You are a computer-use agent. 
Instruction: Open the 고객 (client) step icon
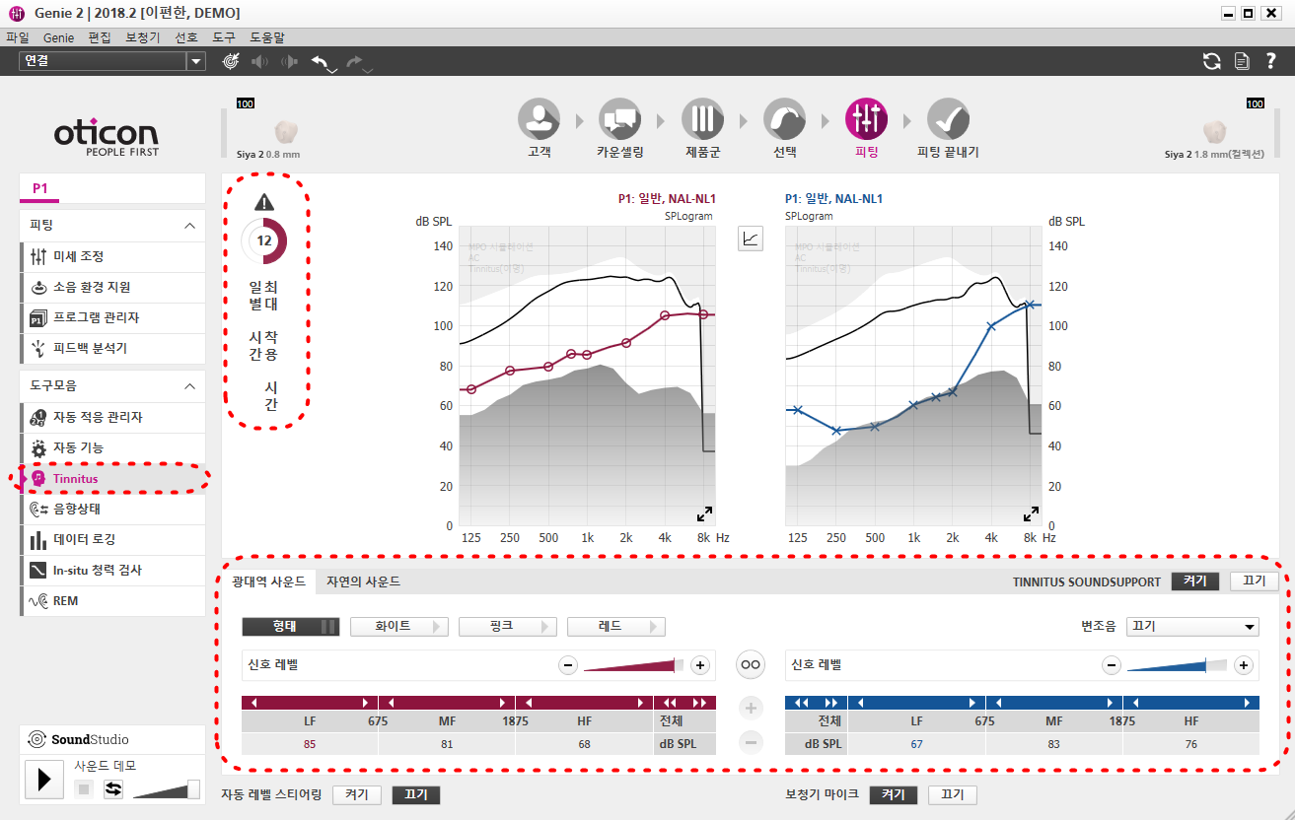[x=540, y=119]
